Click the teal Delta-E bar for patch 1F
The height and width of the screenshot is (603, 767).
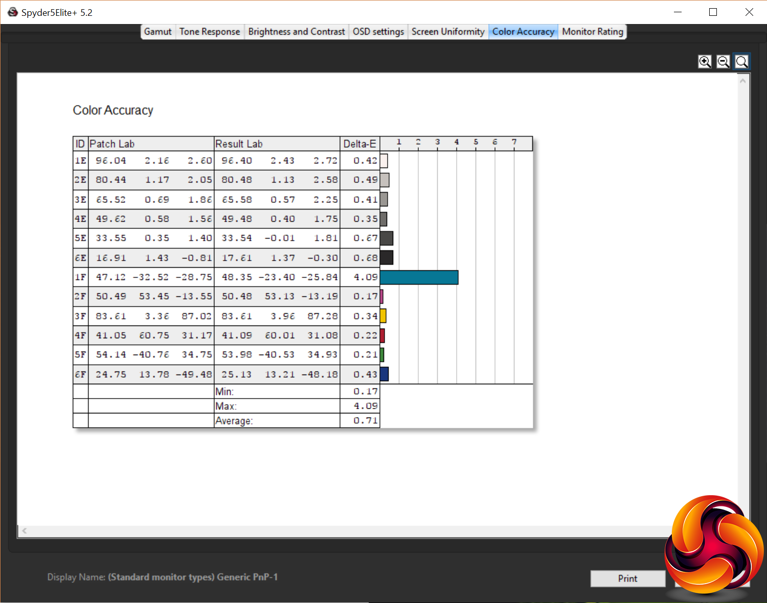419,277
